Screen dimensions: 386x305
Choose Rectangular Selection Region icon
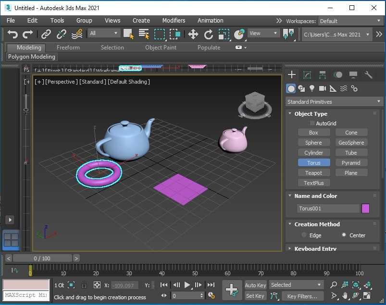[160, 34]
